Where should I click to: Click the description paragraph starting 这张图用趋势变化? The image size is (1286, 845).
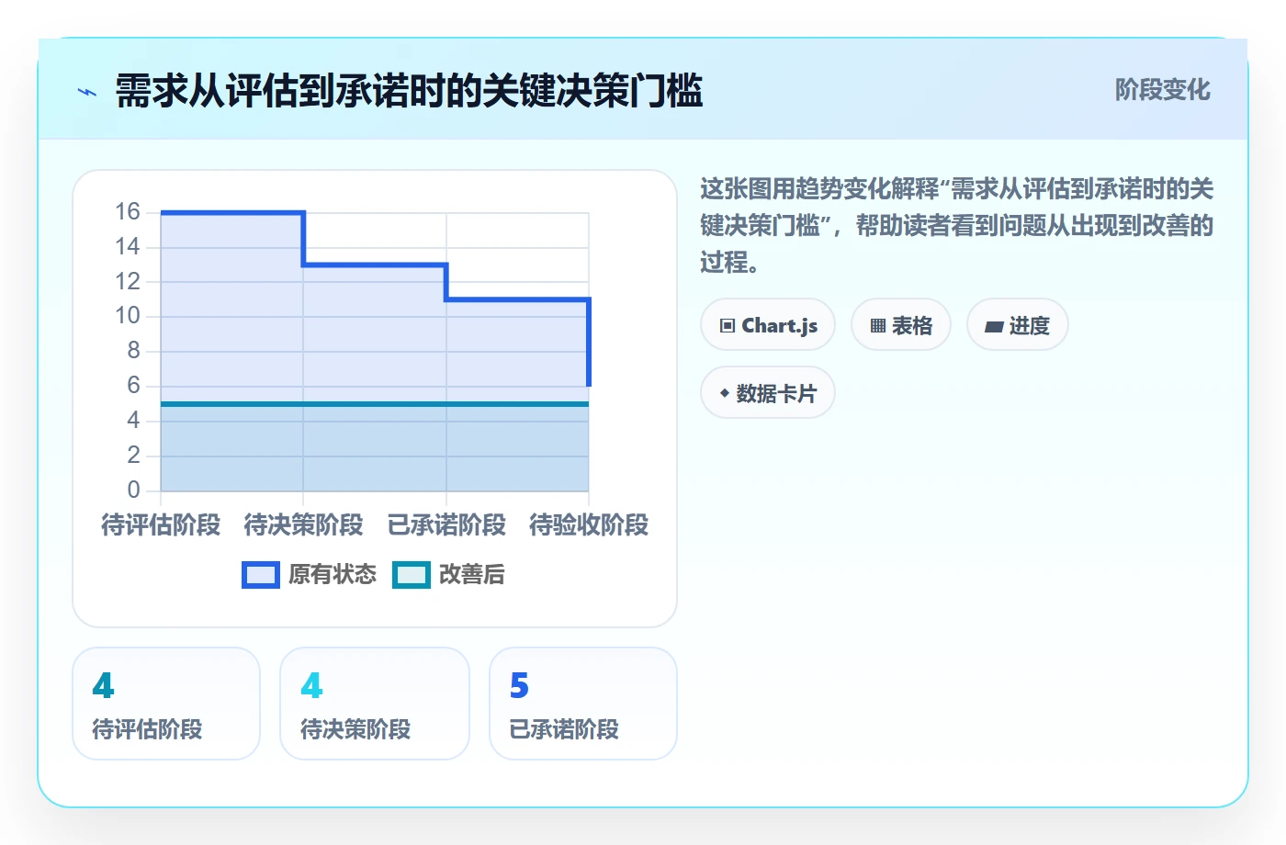coord(956,226)
